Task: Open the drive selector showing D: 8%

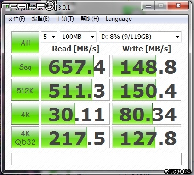Action: click(x=140, y=37)
